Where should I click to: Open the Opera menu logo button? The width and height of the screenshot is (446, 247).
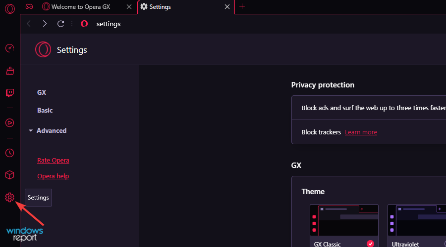point(10,9)
